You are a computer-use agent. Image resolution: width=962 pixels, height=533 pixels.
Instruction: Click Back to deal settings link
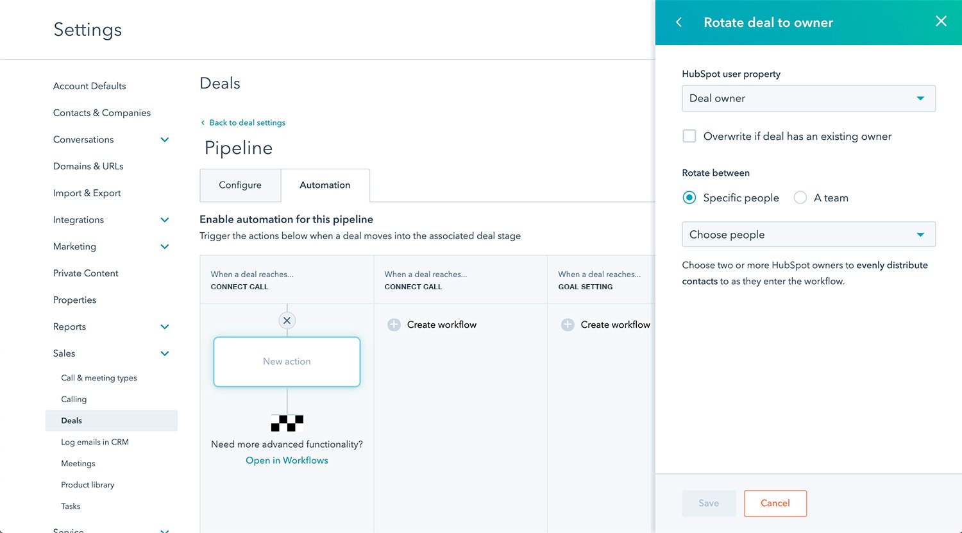pos(248,123)
